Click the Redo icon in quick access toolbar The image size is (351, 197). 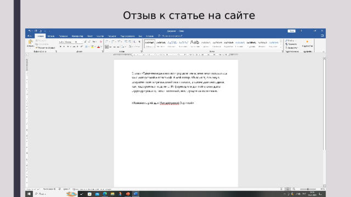(x=36, y=31)
